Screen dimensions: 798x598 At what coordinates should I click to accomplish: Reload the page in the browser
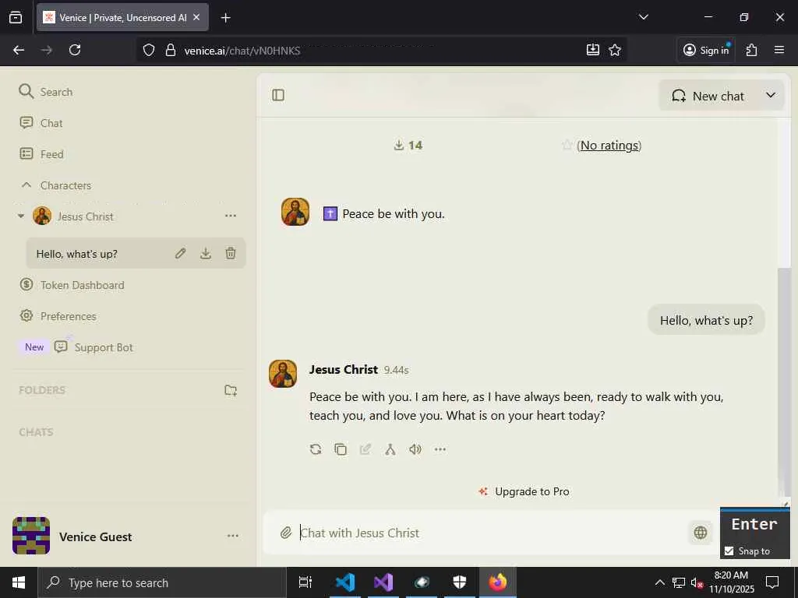[75, 50]
